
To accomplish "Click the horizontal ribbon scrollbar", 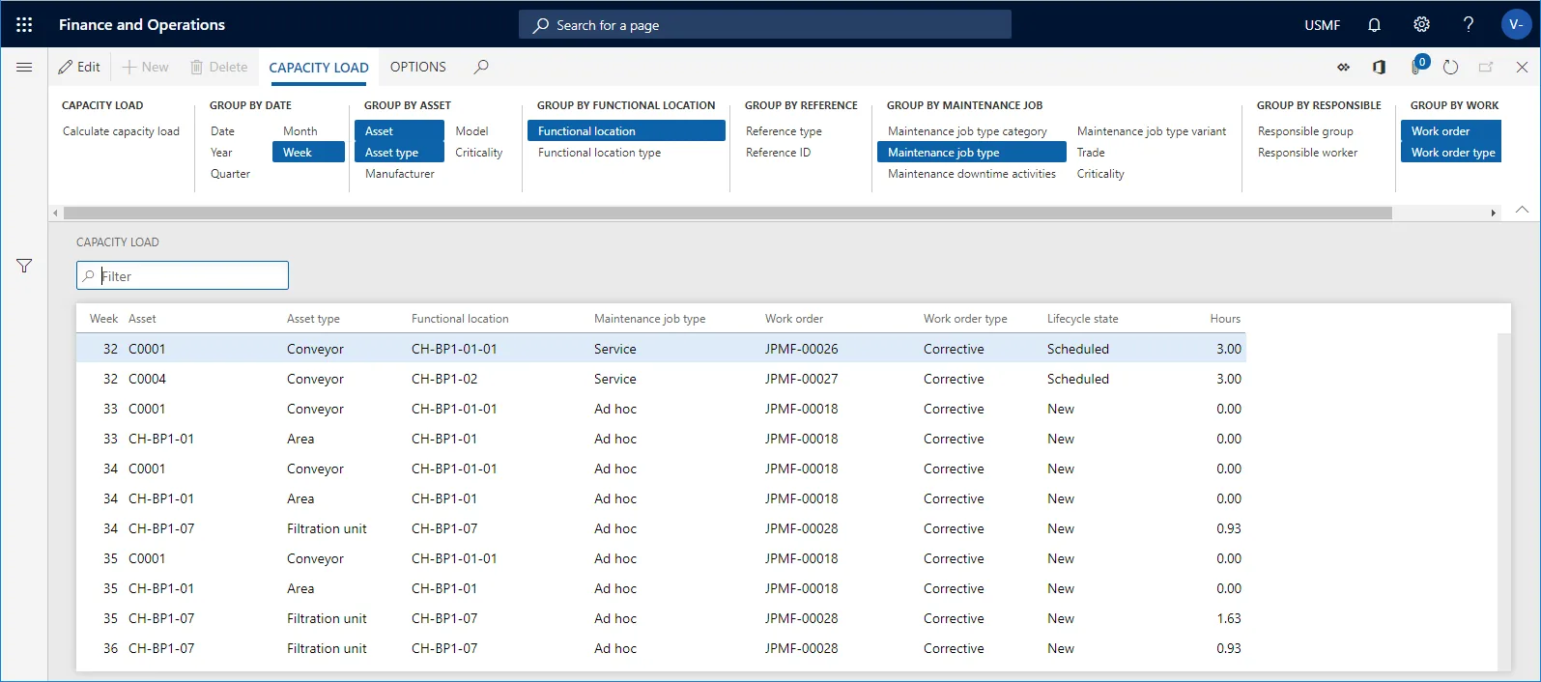I will click(x=728, y=213).
